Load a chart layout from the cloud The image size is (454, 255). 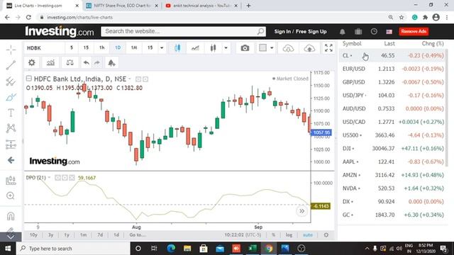coord(288,48)
